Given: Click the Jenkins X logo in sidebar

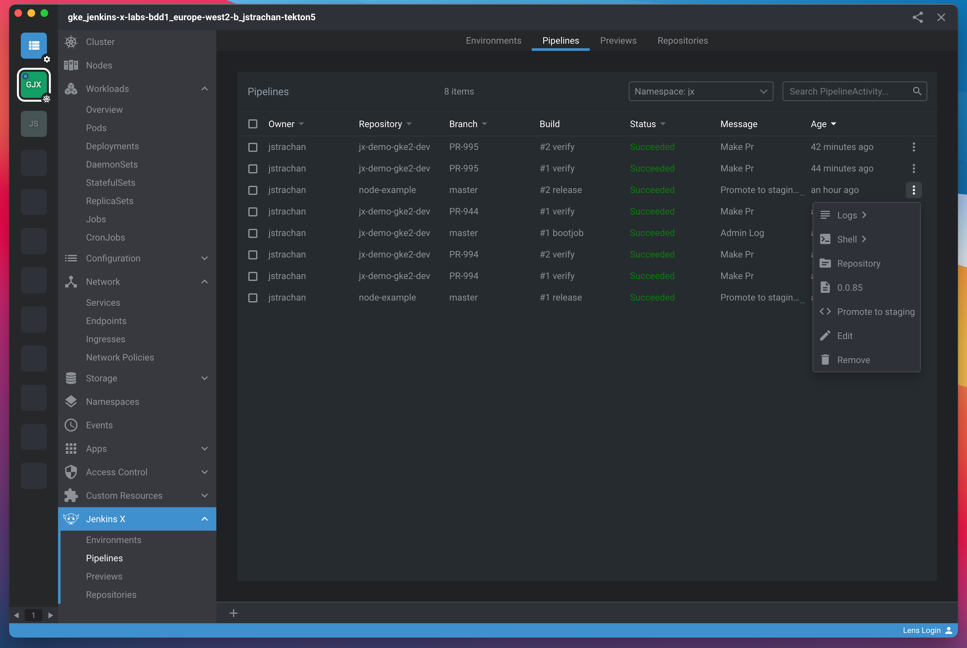Looking at the screenshot, I should point(71,519).
